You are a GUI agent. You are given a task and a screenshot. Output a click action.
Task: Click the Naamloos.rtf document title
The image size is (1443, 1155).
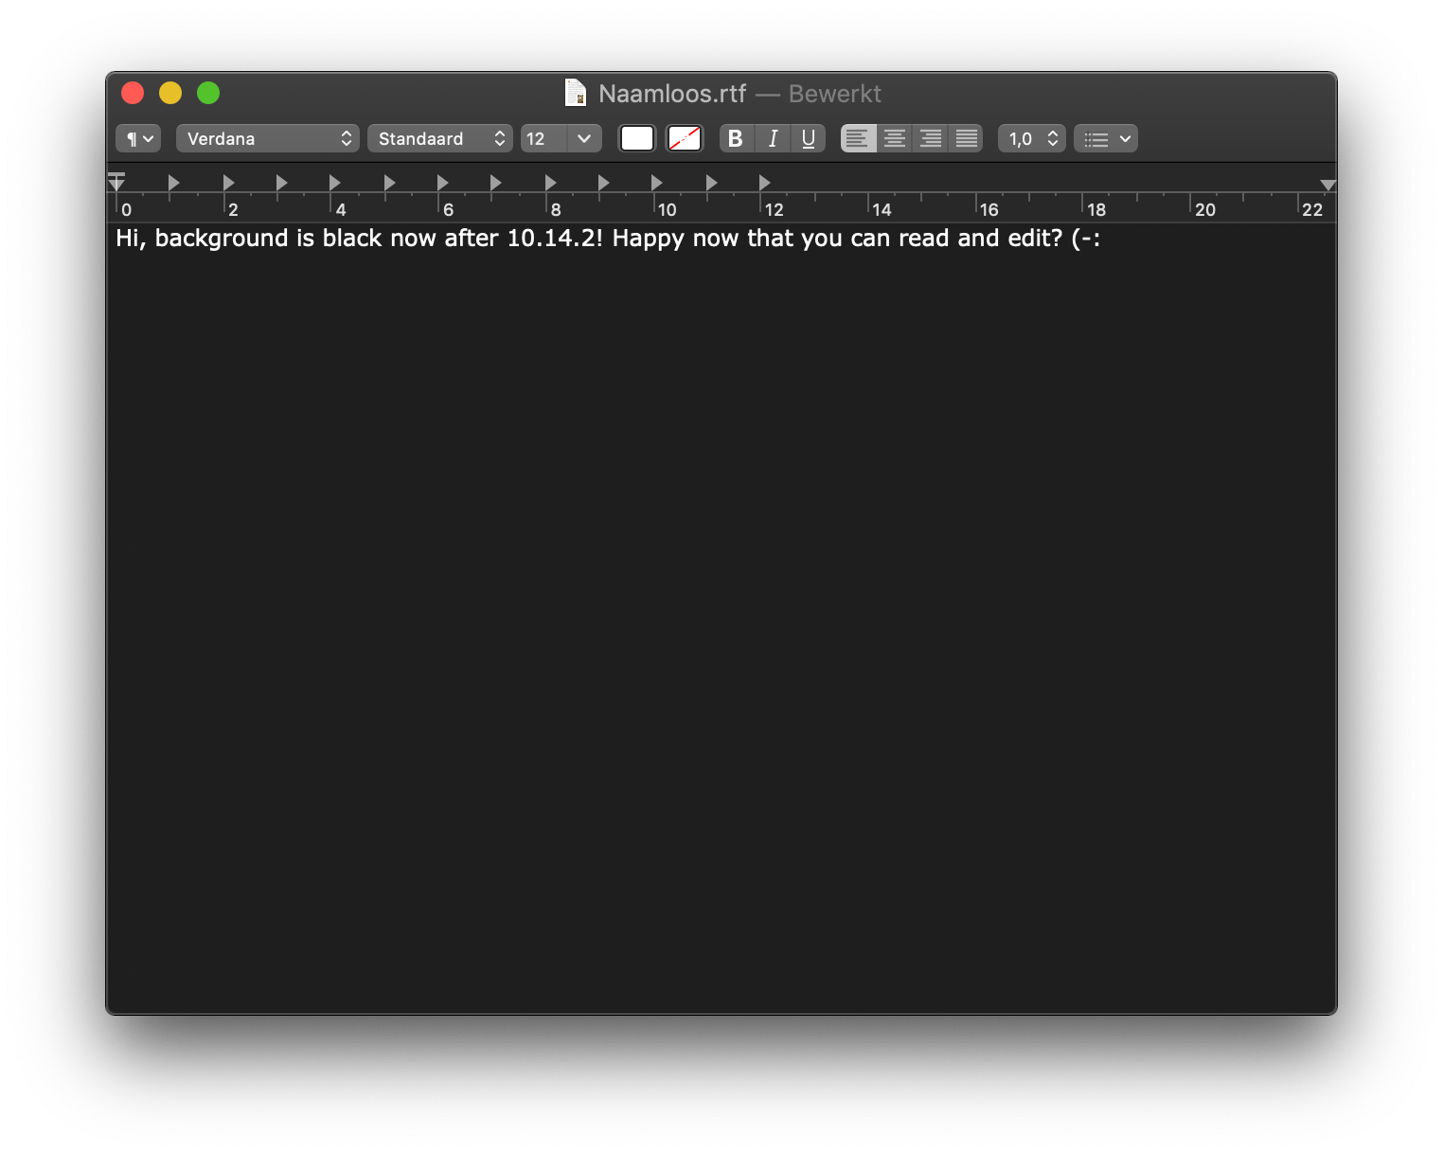(x=672, y=94)
